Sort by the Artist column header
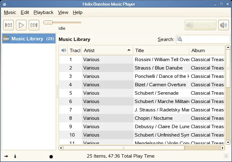Viewport: 232px width, 162px height. click(107, 50)
